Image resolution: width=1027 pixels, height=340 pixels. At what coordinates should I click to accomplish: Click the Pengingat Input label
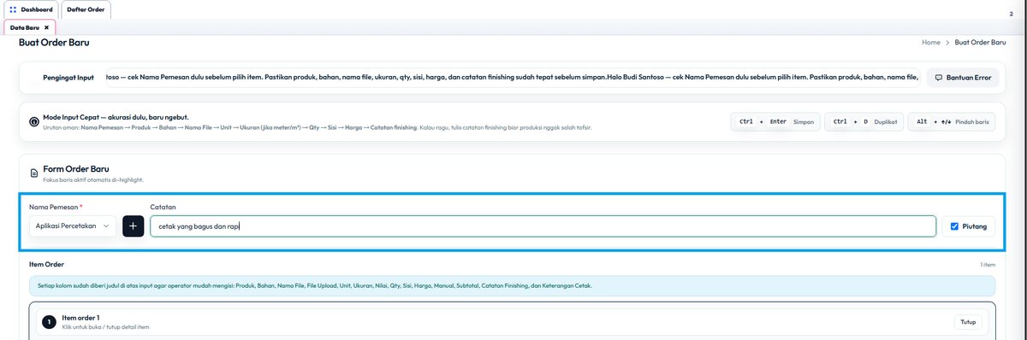68,78
